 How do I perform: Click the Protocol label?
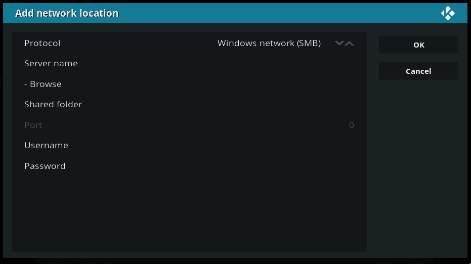click(42, 43)
